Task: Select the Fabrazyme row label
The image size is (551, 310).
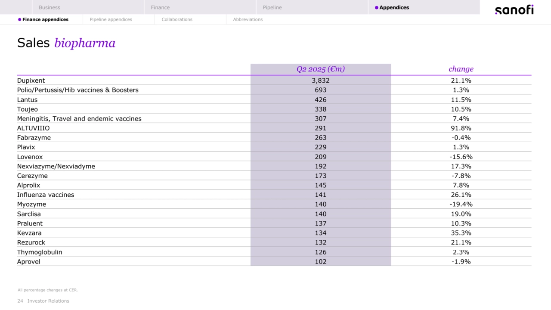Action: pos(34,138)
